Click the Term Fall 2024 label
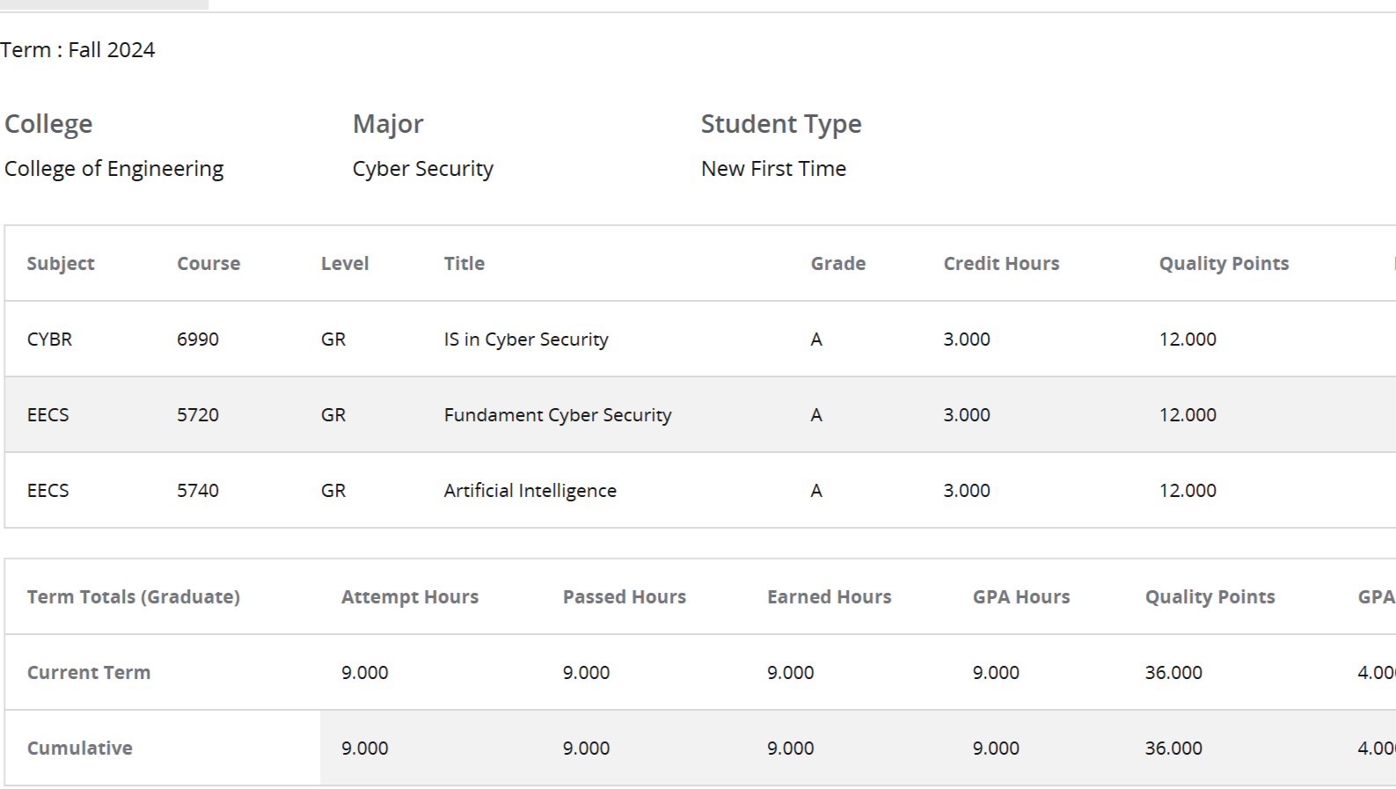This screenshot has height=789, width=1396. click(77, 50)
